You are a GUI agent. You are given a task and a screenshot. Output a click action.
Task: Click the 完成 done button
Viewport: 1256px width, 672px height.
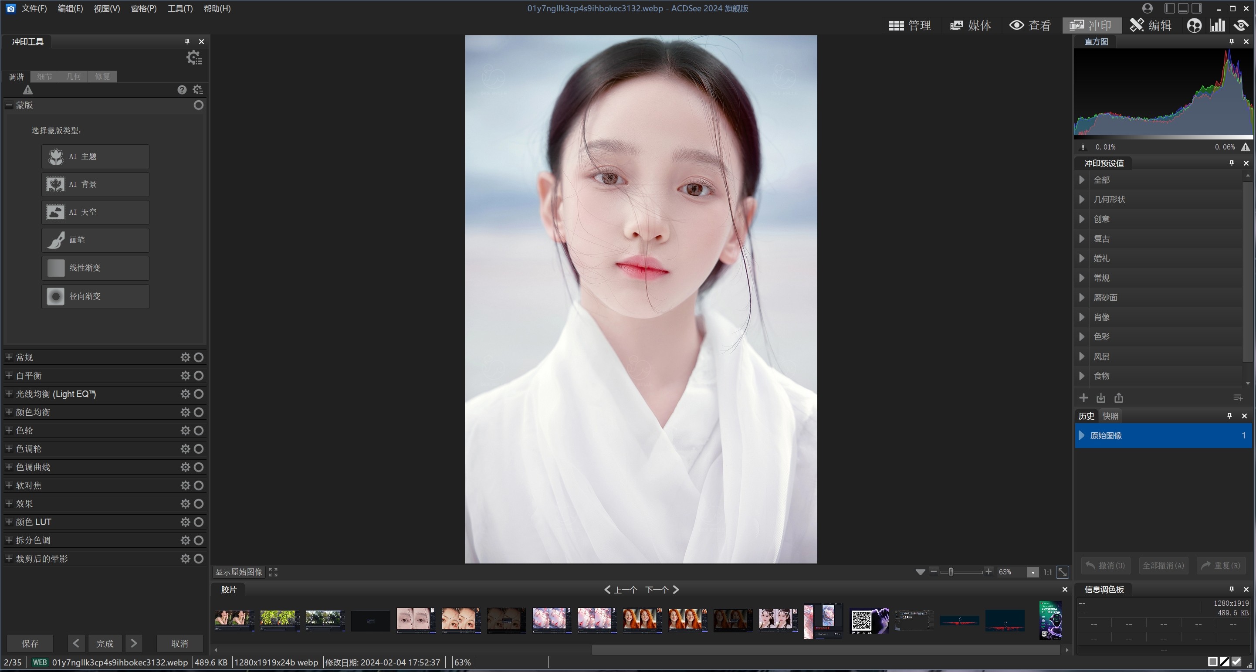click(x=105, y=644)
